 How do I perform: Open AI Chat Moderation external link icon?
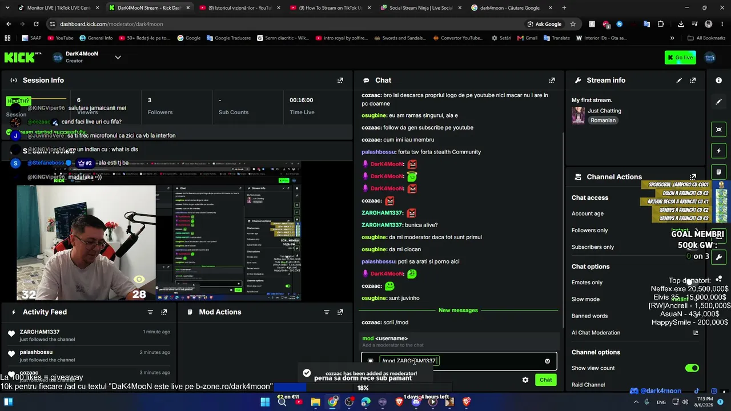point(696,333)
